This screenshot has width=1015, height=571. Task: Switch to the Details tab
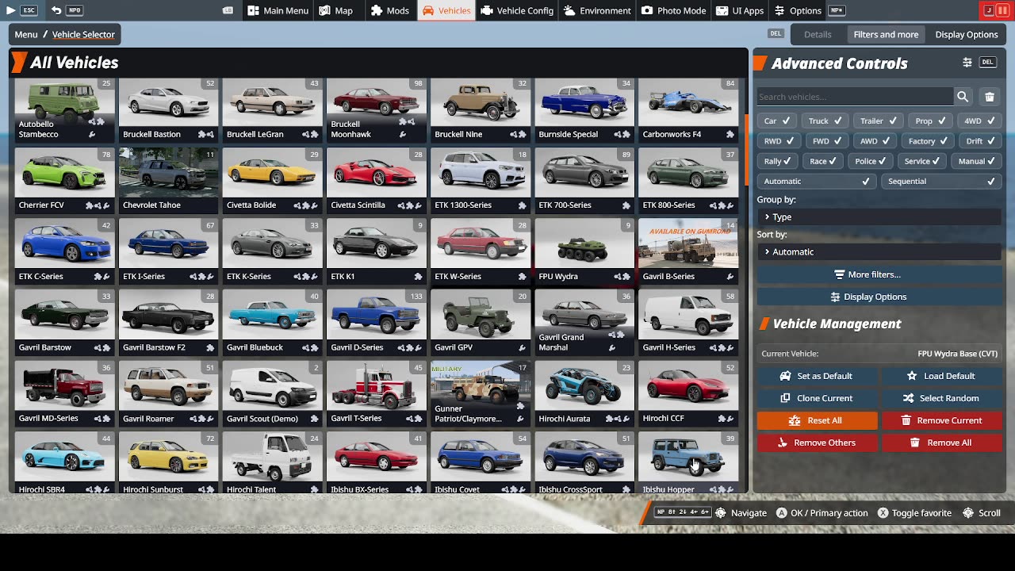818,34
